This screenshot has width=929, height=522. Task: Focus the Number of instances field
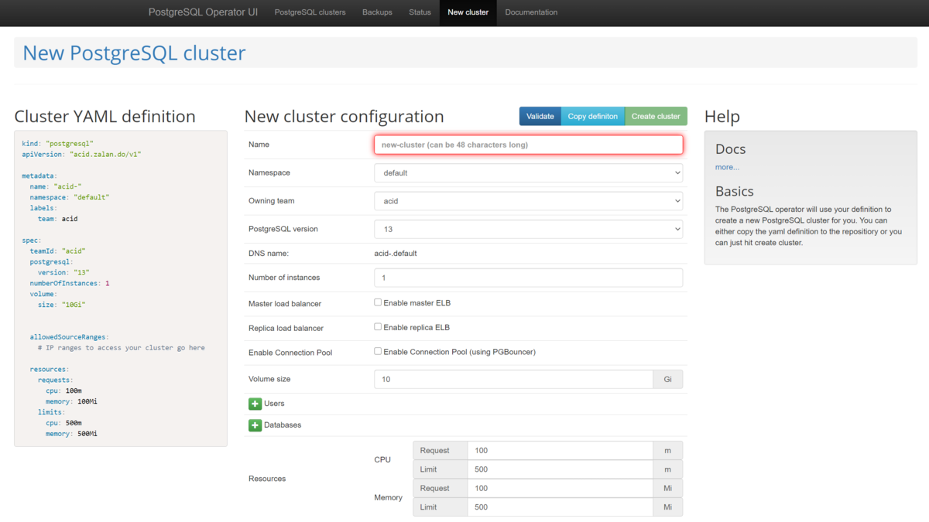point(528,278)
